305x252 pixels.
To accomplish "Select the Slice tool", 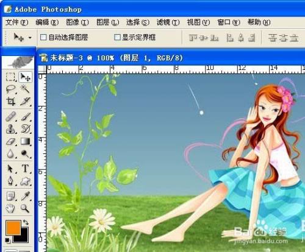I will click(x=26, y=101).
